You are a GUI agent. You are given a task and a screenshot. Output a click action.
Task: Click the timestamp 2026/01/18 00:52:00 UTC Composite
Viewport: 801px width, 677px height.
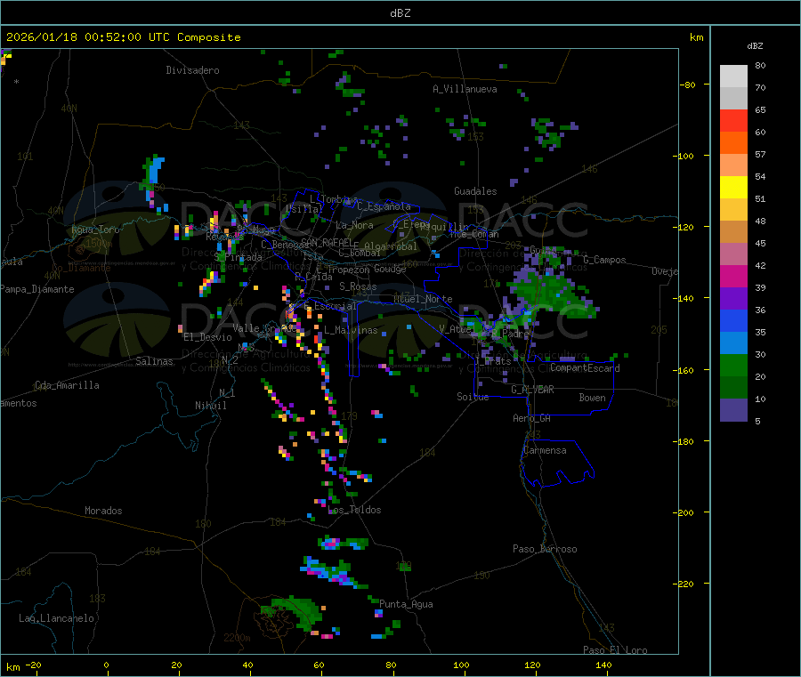coord(123,37)
